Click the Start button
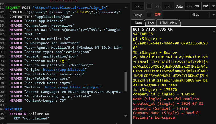This screenshot has height=124, width=216. coord(138,6)
